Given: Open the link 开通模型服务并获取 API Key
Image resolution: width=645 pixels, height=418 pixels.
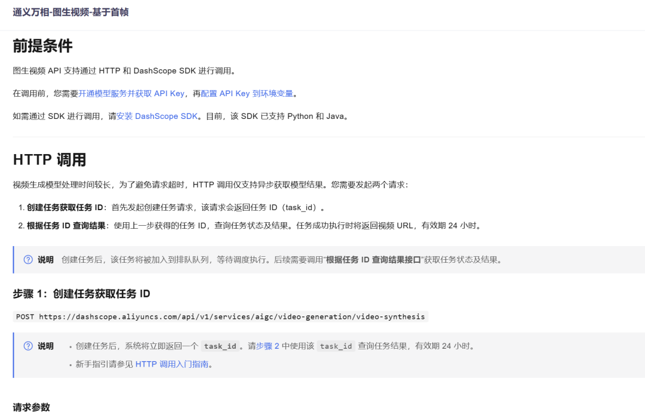Looking at the screenshot, I should pos(131,93).
